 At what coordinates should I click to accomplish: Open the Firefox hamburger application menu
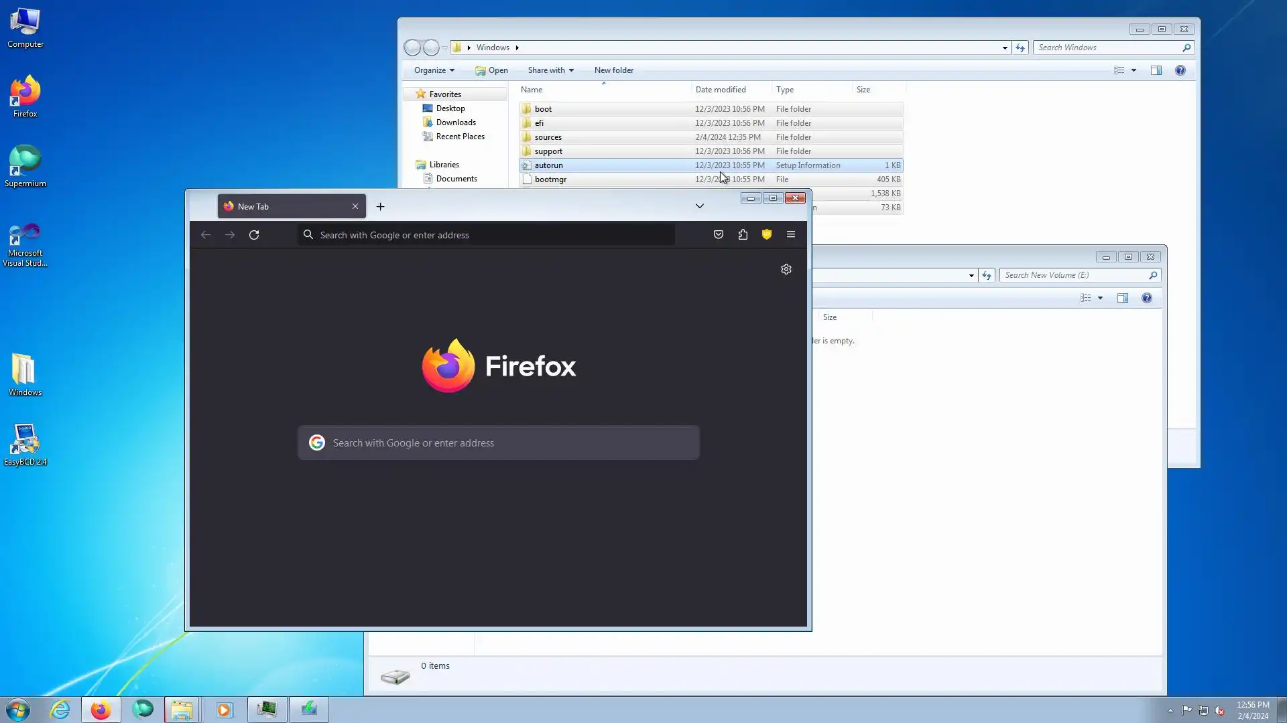(791, 235)
